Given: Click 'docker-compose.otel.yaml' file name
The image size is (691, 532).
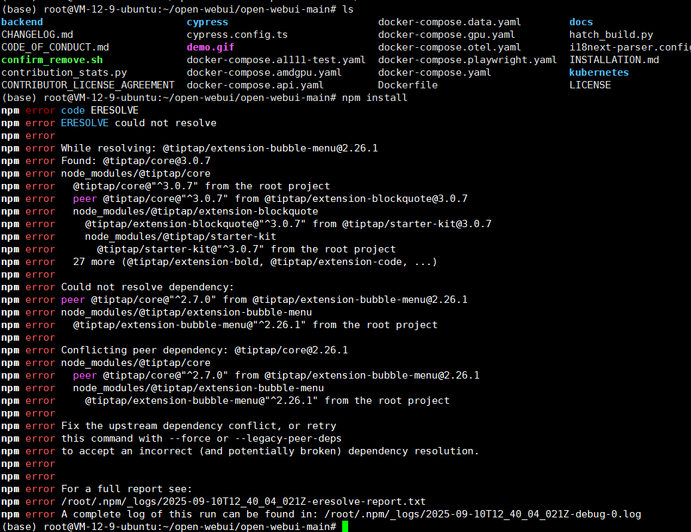Looking at the screenshot, I should [450, 47].
